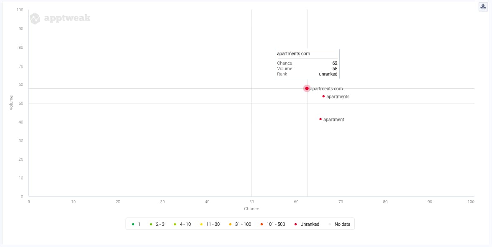Toggle rank 1 legend series
The height and width of the screenshot is (247, 492).
[x=136, y=224]
